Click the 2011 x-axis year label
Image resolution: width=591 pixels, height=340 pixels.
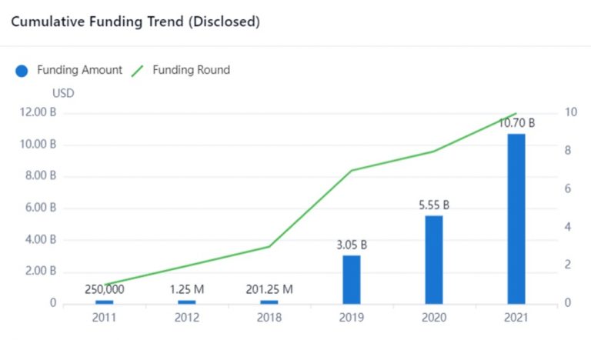pyautogui.click(x=105, y=318)
